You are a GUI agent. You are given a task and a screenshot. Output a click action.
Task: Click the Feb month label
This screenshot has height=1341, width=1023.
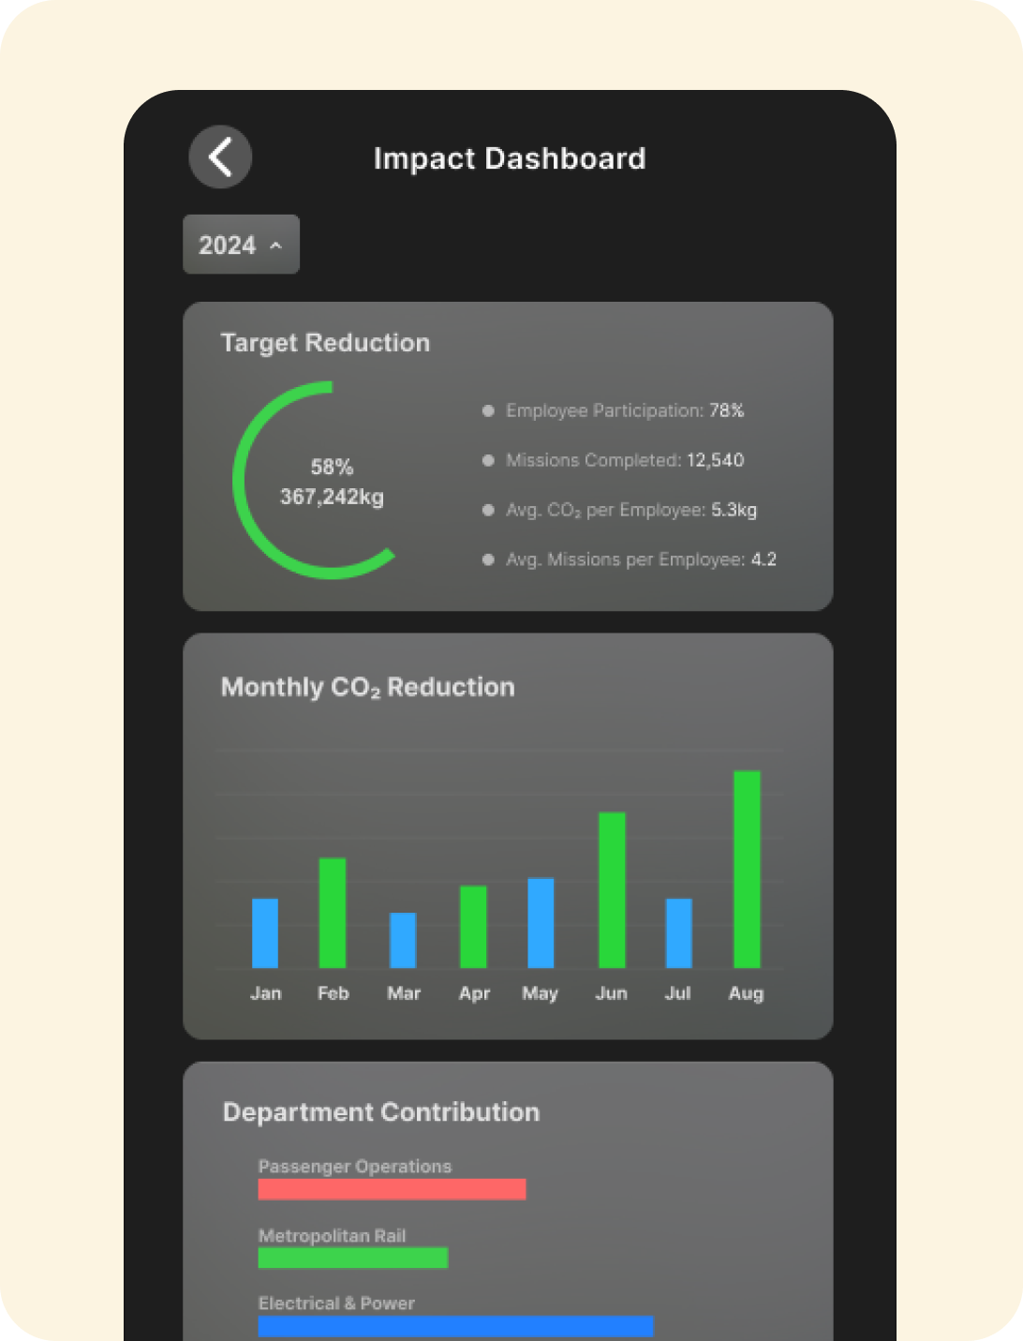click(x=334, y=993)
